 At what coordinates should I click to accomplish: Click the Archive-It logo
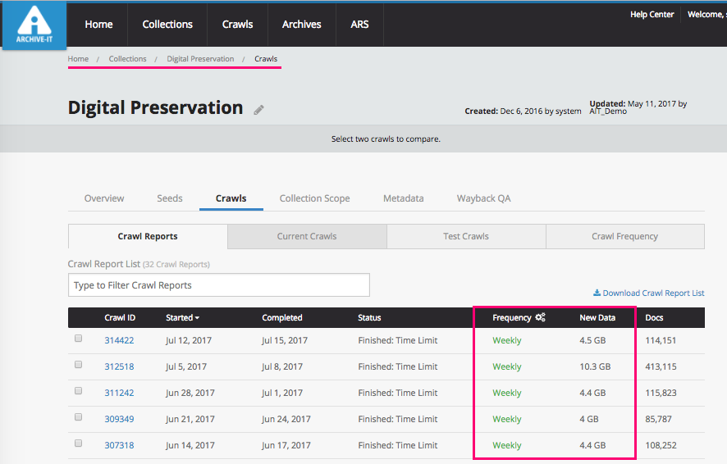click(x=34, y=27)
